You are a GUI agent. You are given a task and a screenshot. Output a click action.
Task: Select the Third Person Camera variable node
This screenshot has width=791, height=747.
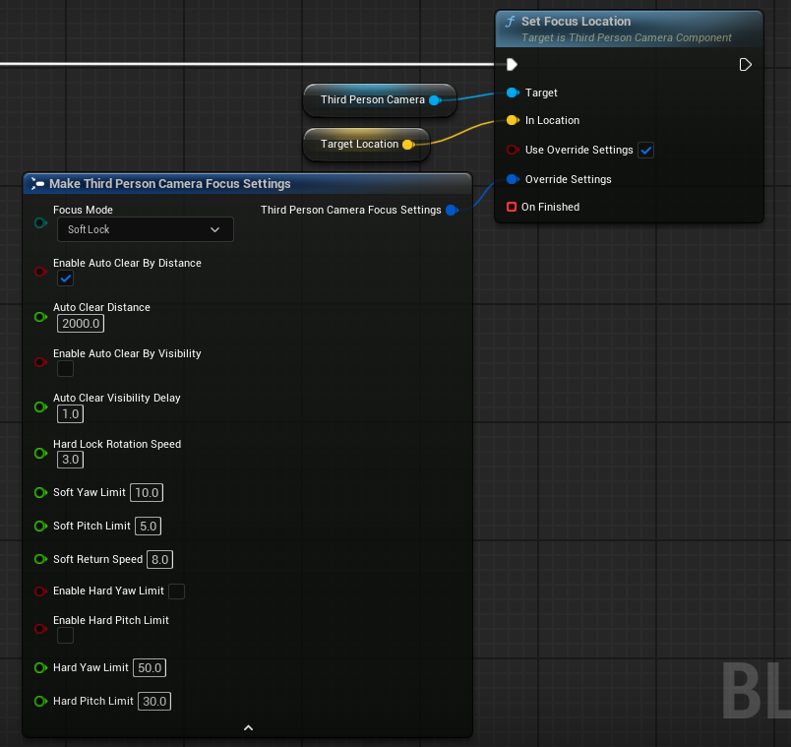pos(372,99)
